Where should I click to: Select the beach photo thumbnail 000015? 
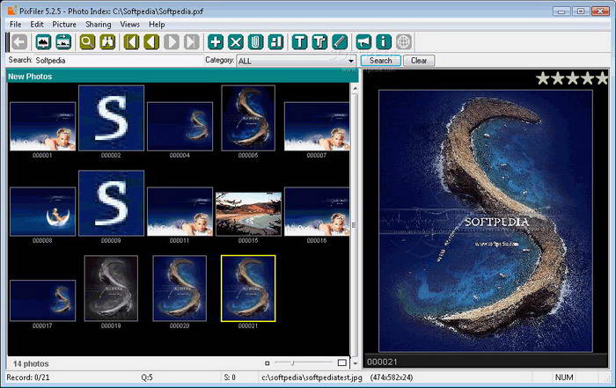tap(248, 214)
